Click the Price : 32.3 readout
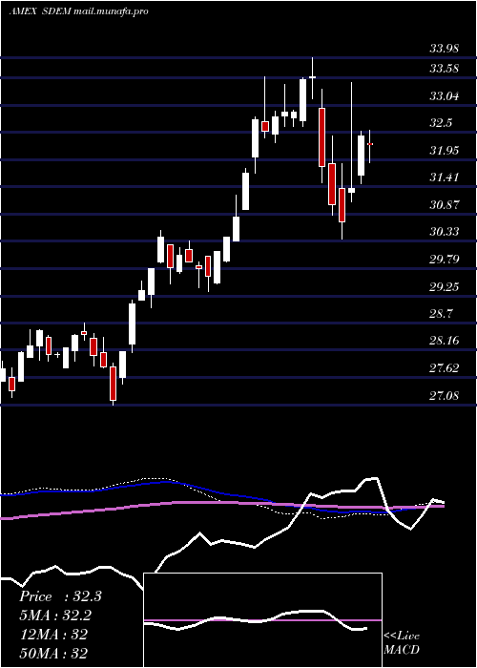The height and width of the screenshot is (668, 477). [x=60, y=596]
